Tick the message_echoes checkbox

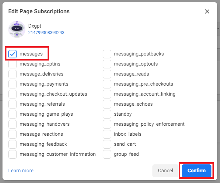pyautogui.click(x=107, y=104)
